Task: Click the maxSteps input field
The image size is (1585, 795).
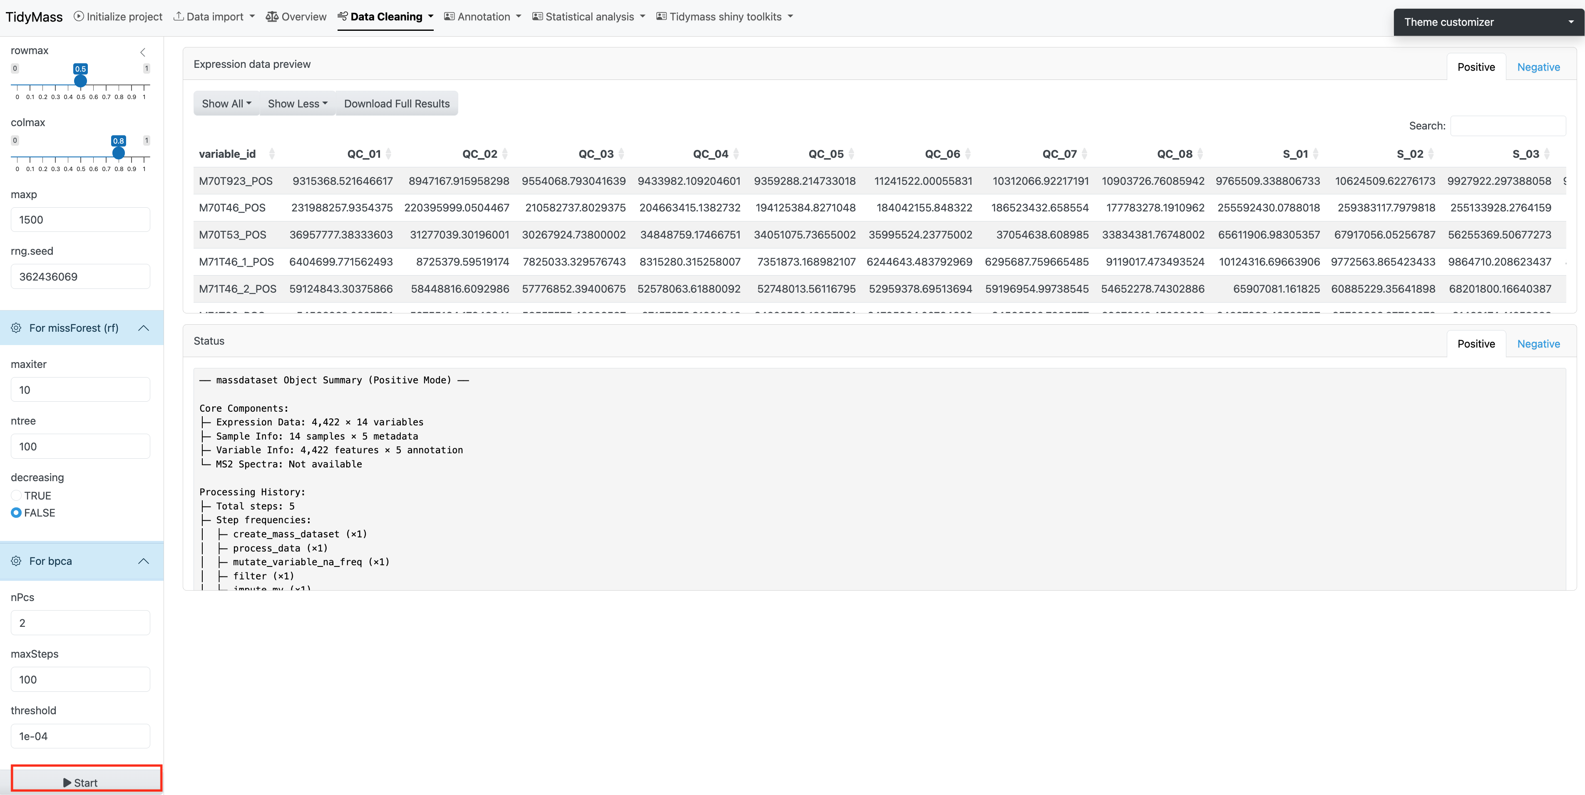Action: coord(80,679)
